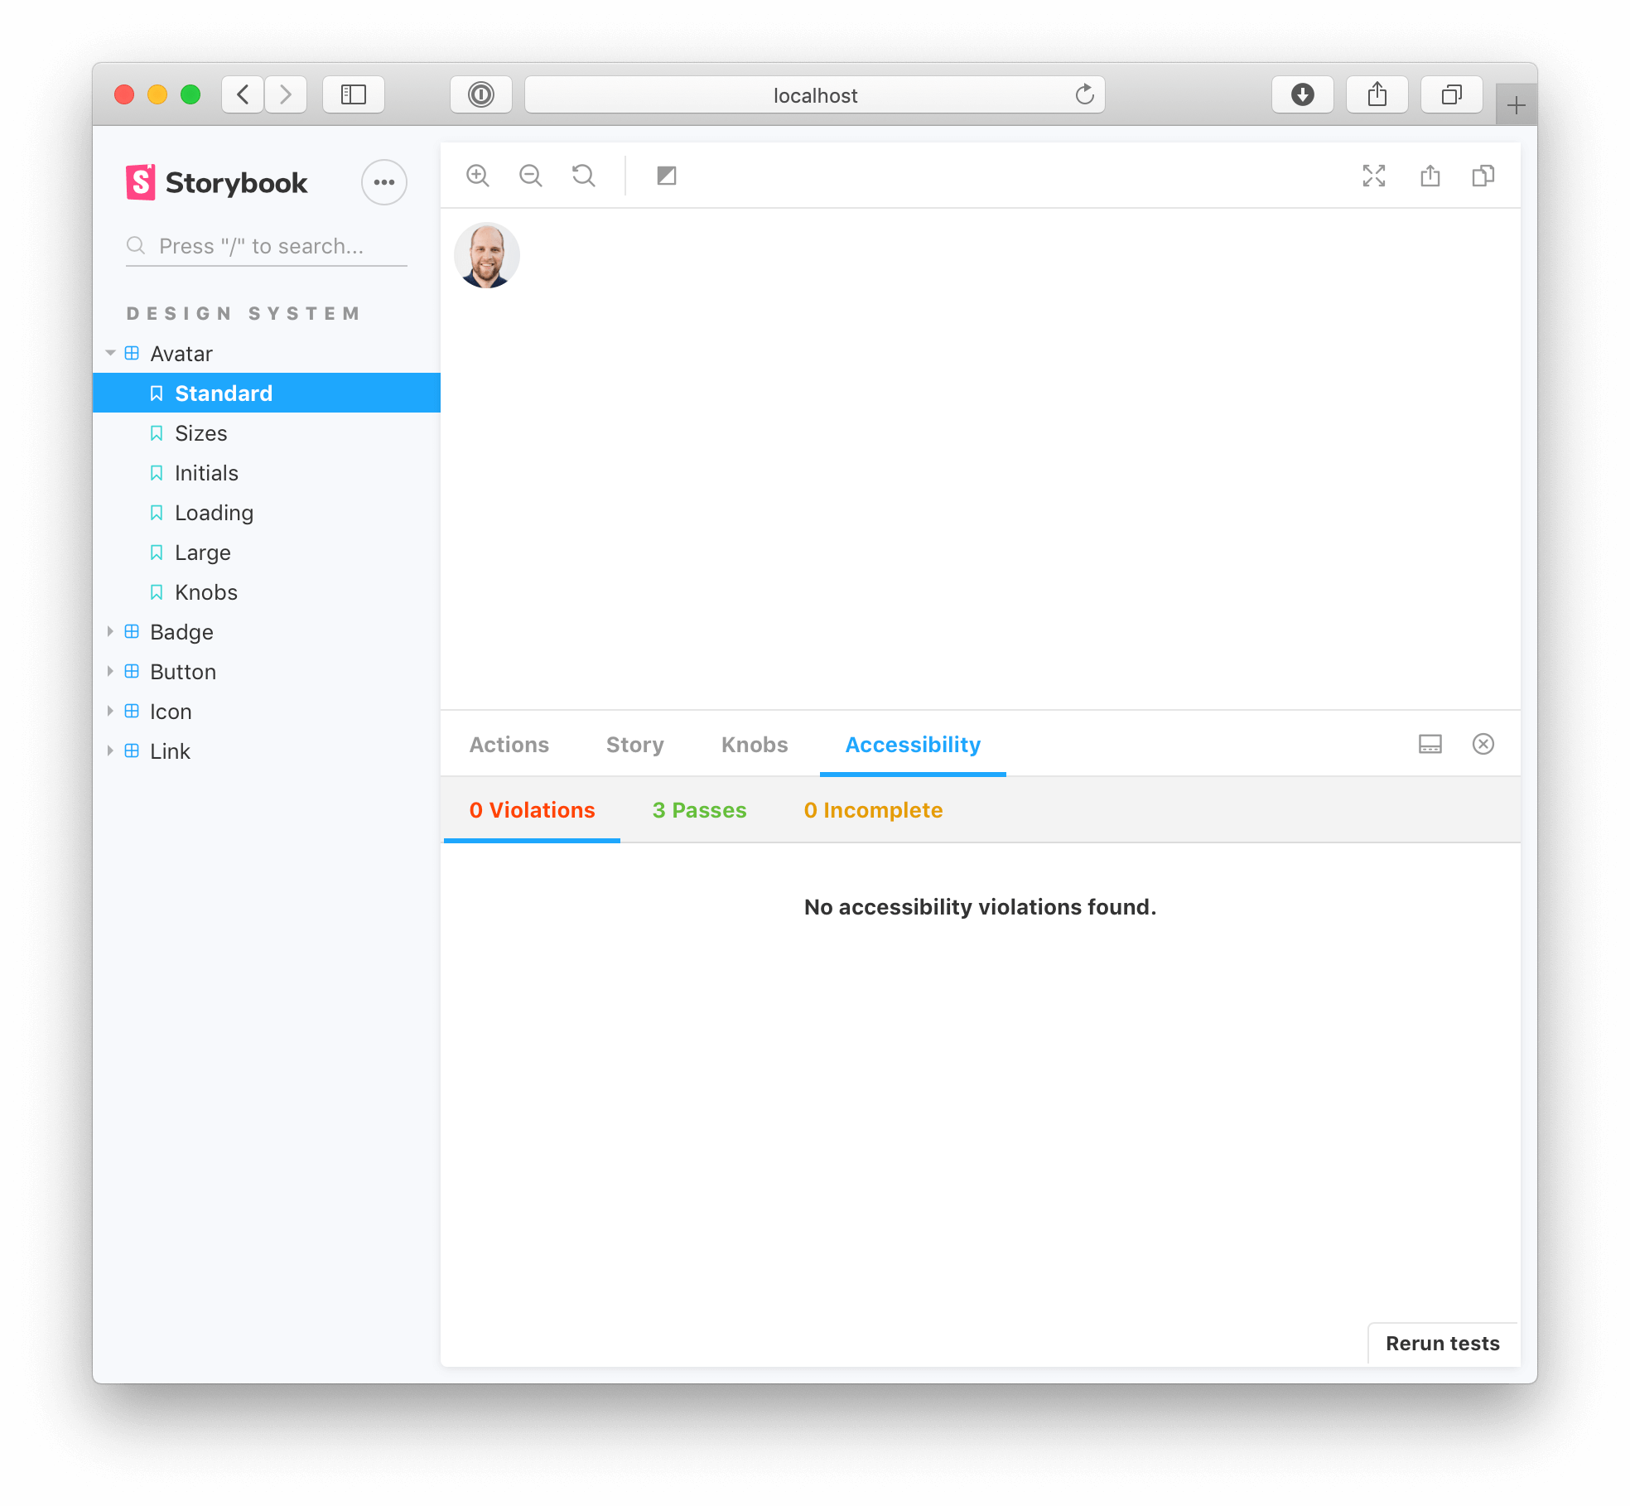Switch to the Knobs tab
Screen dimensions: 1630x1506
click(x=753, y=743)
